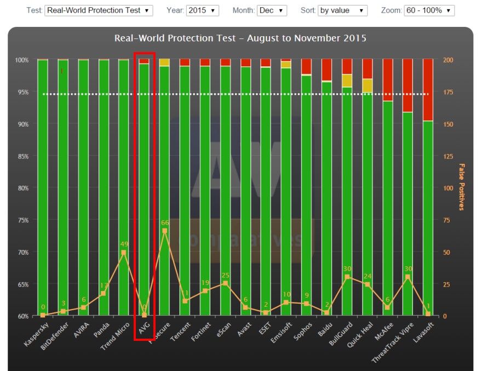This screenshot has width=482, height=371.
Task: Click the McAfee green bar
Action: 388,208
